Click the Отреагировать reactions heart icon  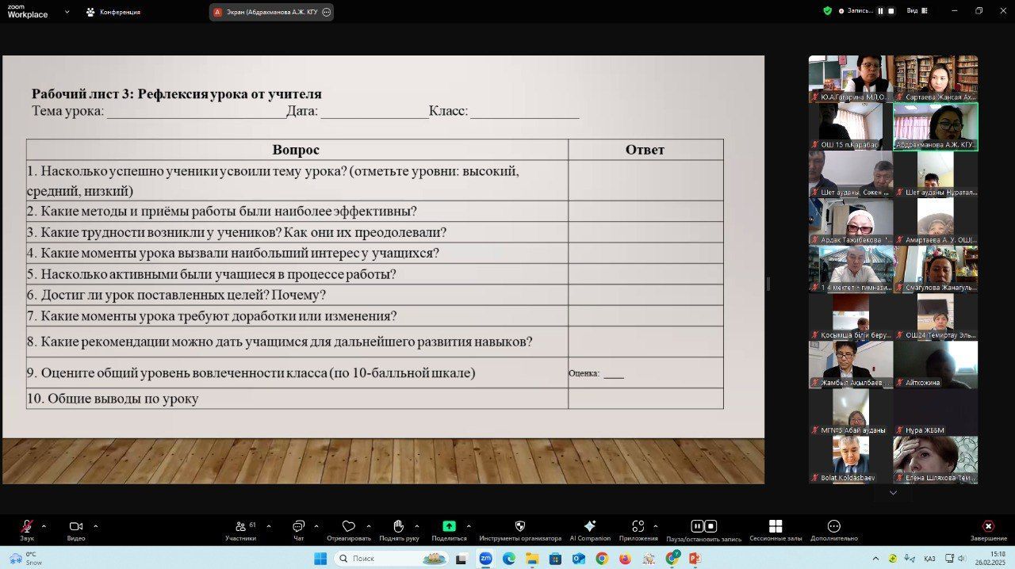348,528
